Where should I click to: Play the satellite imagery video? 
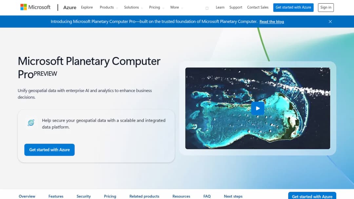[x=258, y=108]
